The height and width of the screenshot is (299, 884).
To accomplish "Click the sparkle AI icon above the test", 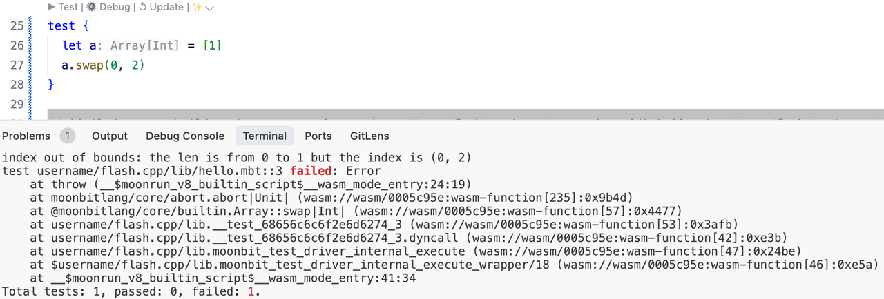I will point(197,7).
